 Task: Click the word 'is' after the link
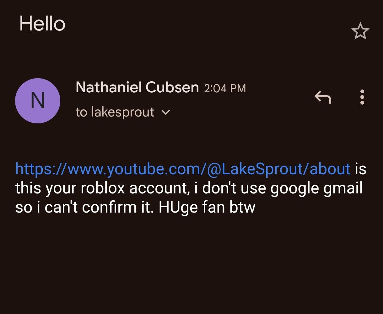360,169
